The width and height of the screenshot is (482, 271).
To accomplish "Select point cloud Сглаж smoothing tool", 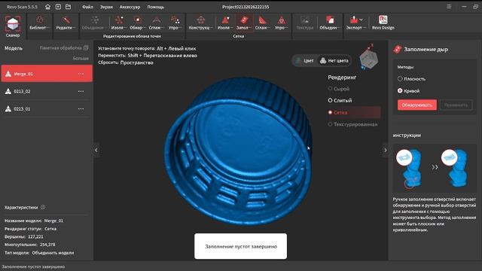I will click(x=157, y=23).
